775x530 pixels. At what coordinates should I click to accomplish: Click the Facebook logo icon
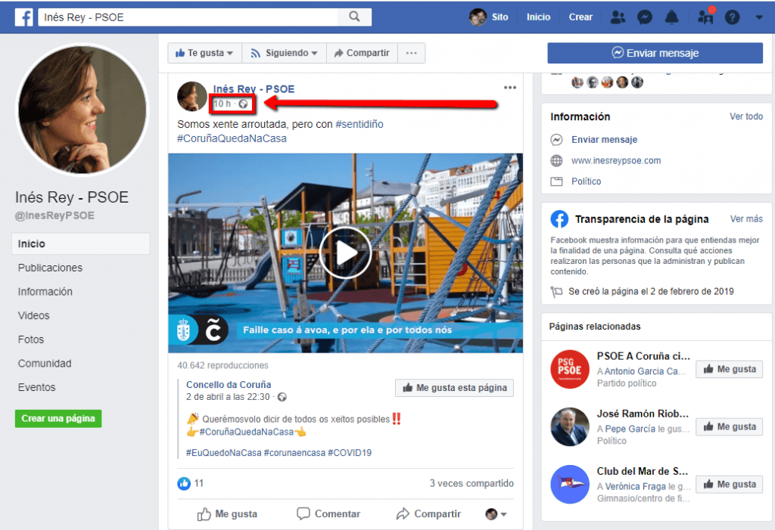coord(23,17)
